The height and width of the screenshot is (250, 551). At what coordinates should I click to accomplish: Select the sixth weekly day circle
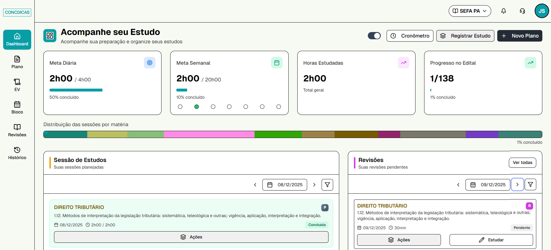click(262, 107)
